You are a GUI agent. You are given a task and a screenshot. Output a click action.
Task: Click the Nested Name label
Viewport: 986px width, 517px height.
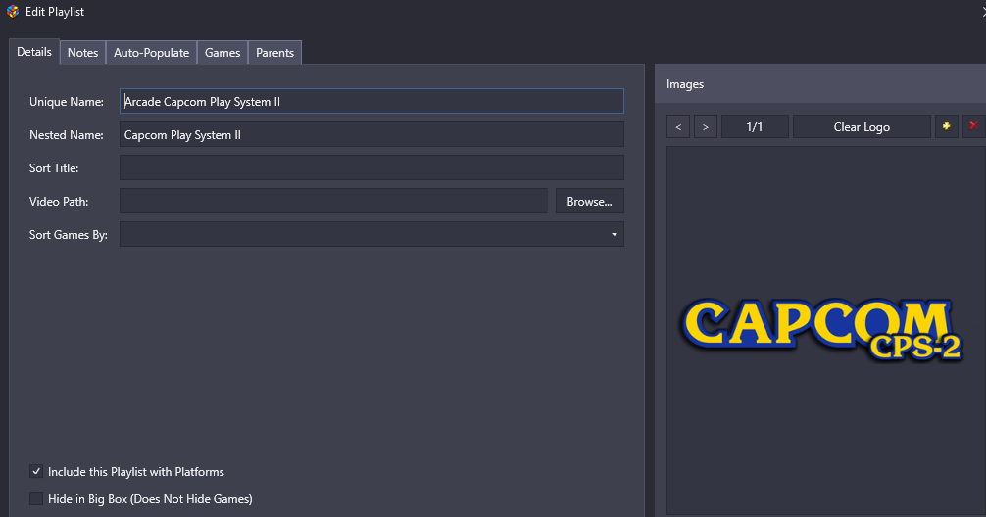tap(66, 135)
